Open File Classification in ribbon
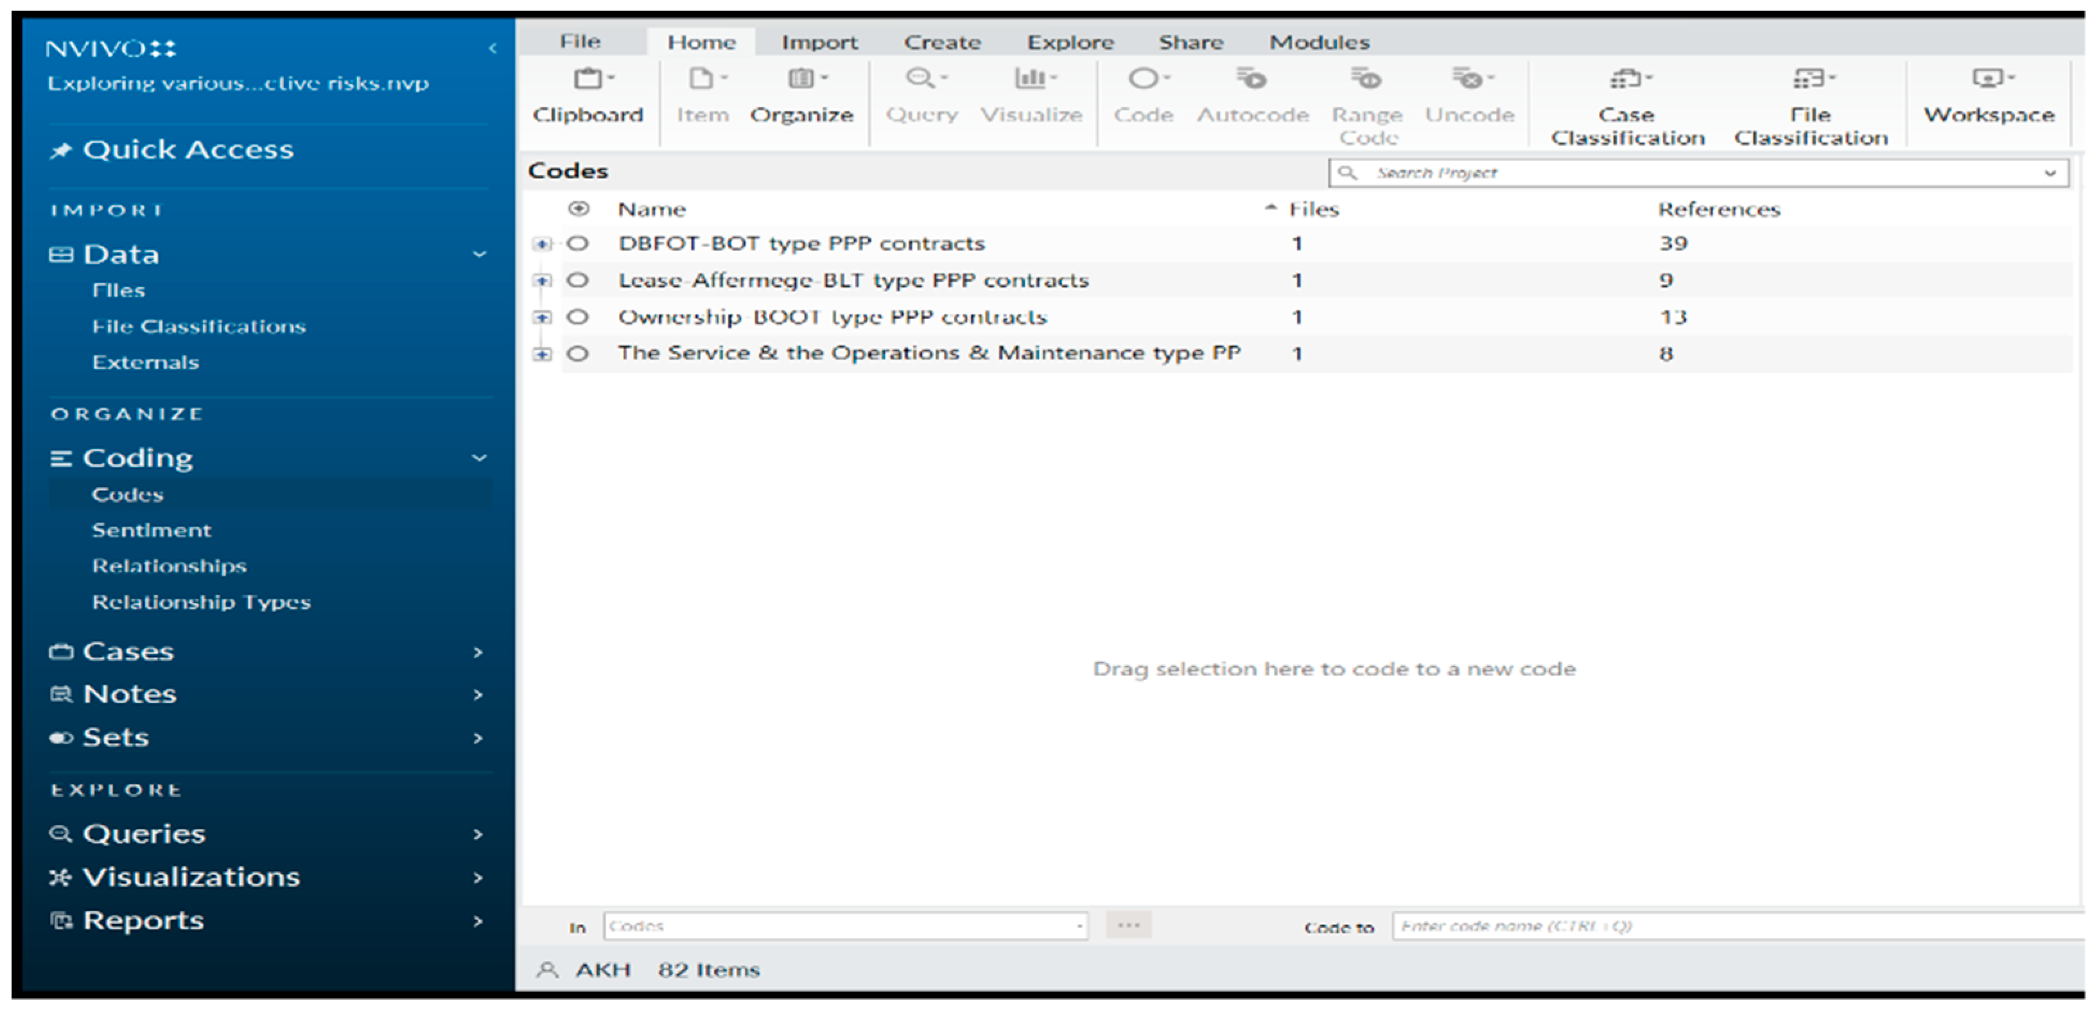 1811,79
